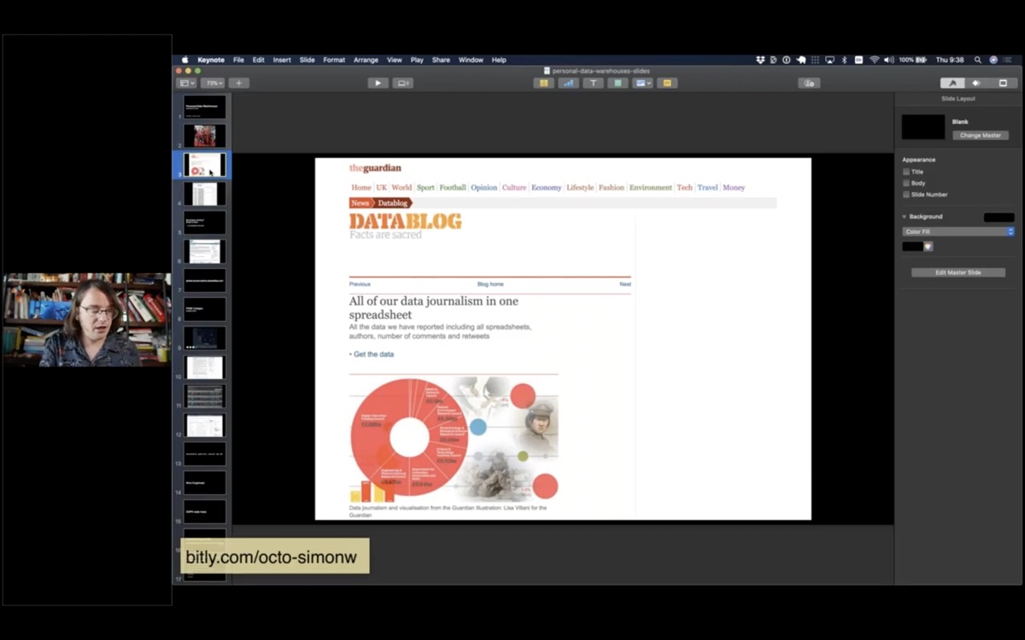The width and height of the screenshot is (1025, 640).
Task: Open the View menu
Action: (395, 60)
